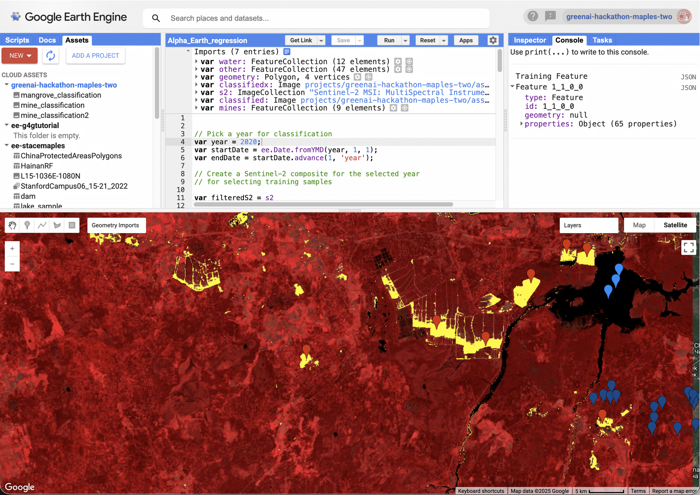Locate the geometry import on map
Screen dimensions: 700x495
tap(369, 77)
